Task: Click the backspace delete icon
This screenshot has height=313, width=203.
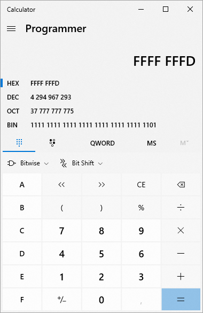Action: pos(181,185)
